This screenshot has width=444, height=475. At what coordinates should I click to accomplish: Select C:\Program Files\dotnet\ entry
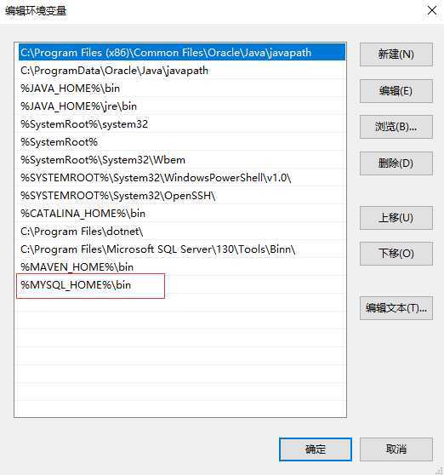click(x=181, y=232)
